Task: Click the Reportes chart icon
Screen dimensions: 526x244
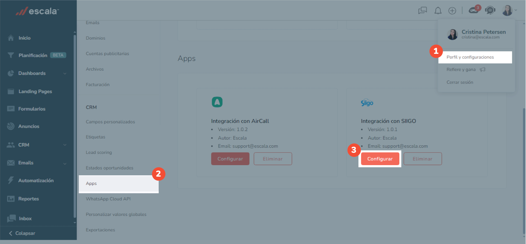Action: pyautogui.click(x=11, y=199)
